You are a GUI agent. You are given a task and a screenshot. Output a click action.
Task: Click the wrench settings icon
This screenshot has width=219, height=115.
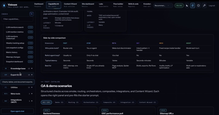(x=204, y=6)
